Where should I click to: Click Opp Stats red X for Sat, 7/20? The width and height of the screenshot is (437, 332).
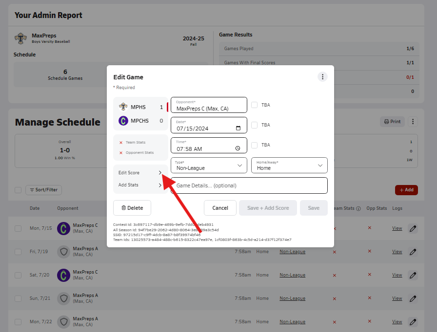370,275
